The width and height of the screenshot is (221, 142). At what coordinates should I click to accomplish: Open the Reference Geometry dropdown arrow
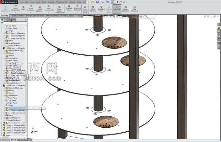point(77,13)
